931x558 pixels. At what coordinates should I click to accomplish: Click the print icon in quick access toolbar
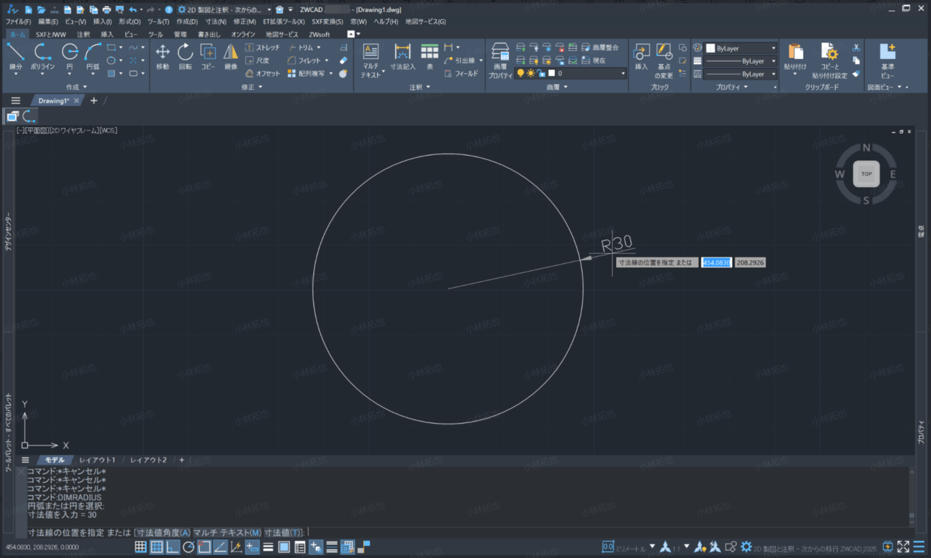pos(106,10)
